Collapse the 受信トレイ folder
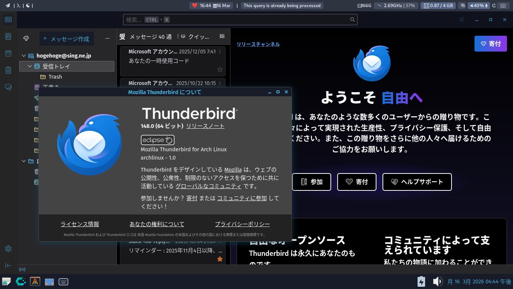This screenshot has height=289, width=513. pyautogui.click(x=30, y=66)
